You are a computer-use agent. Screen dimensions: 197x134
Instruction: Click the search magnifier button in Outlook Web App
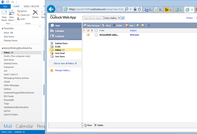(123, 18)
